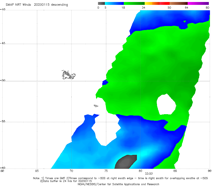Click the longitude label '70'
The image size is (212, 186).
pyautogui.click(x=71, y=171)
